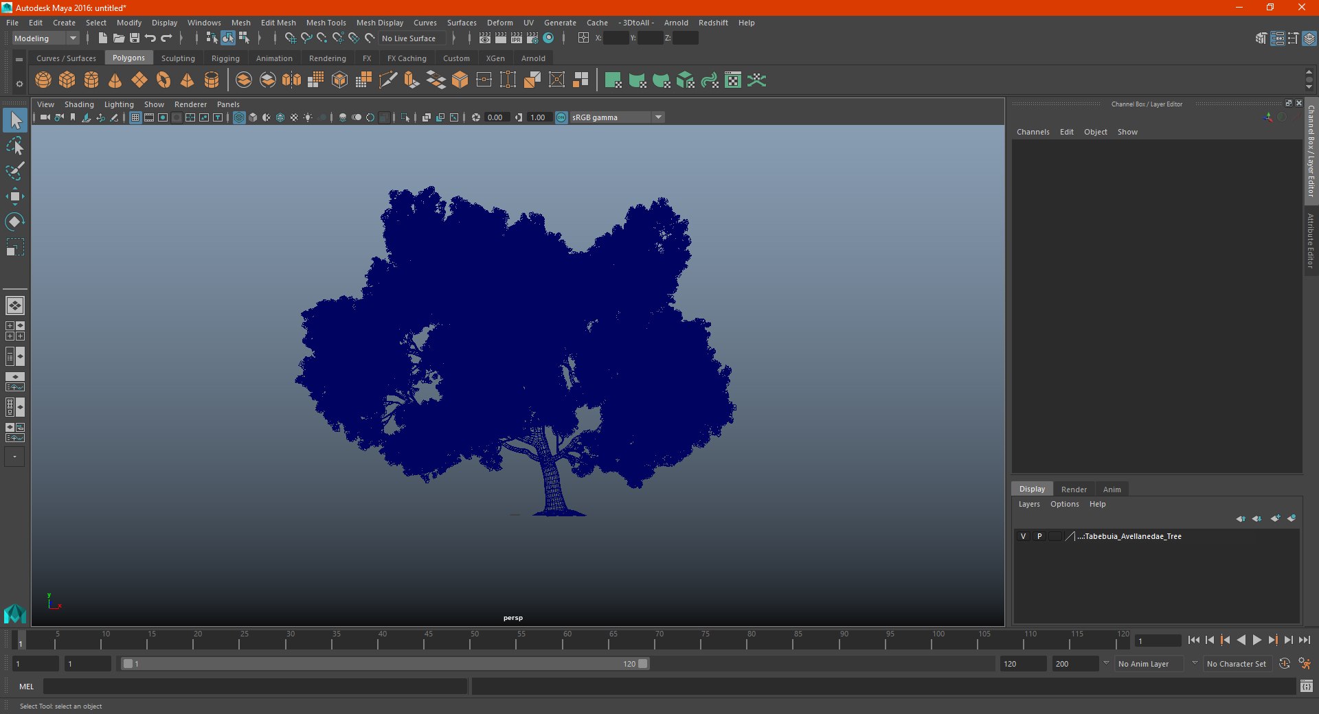1319x714 pixels.
Task: Click the Open scene folder icon
Action: pos(119,38)
